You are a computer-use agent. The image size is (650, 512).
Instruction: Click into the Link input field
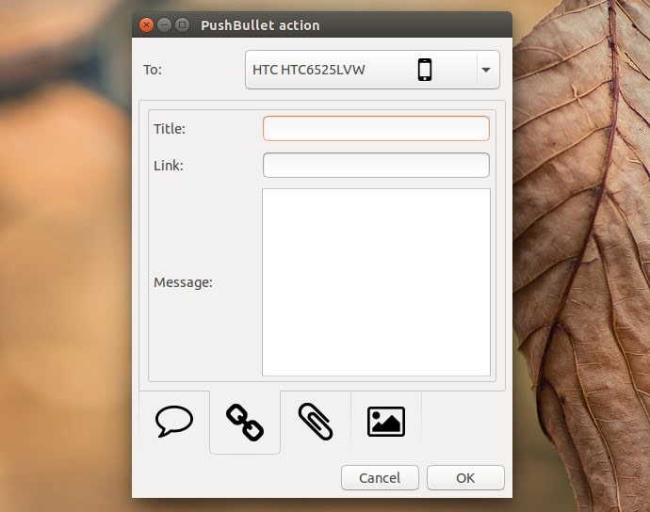click(x=376, y=166)
